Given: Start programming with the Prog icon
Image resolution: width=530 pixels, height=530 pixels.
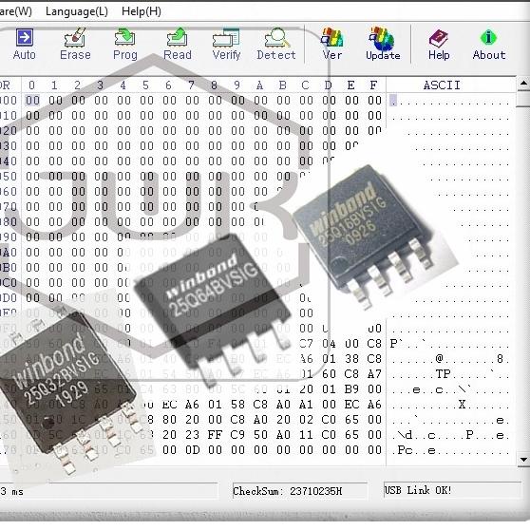Looking at the screenshot, I should [x=125, y=45].
